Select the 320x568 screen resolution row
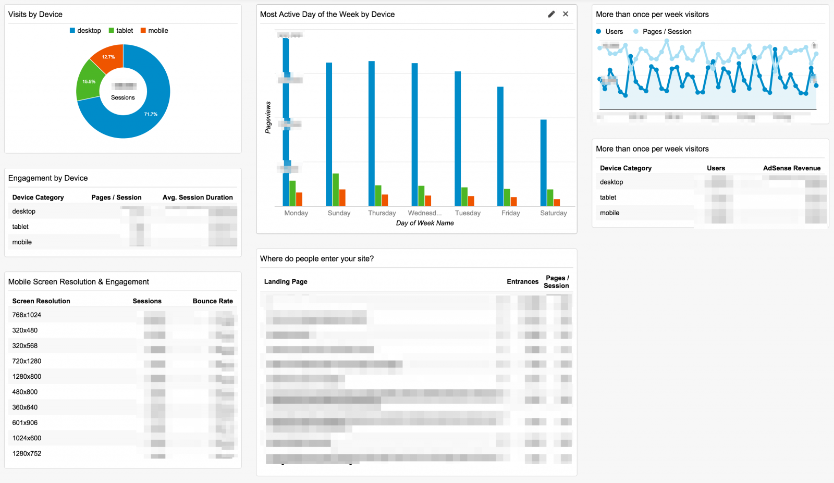The width and height of the screenshot is (834, 483). point(123,346)
